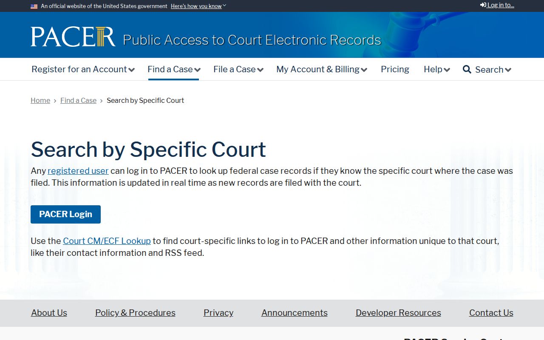
Task: Go to Find a Case breadcrumb
Action: click(78, 100)
